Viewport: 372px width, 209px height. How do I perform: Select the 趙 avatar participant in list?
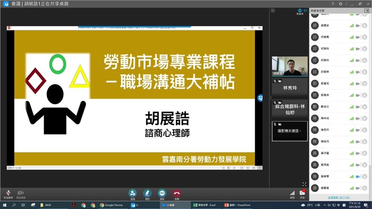[339, 25]
